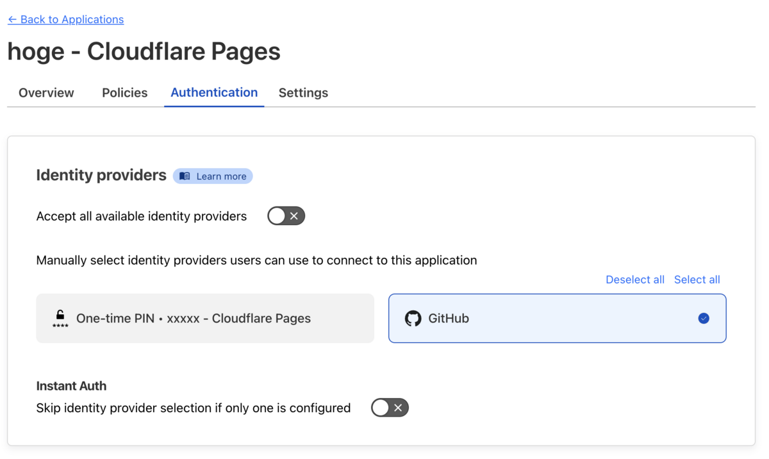This screenshot has width=769, height=459.
Task: Click 'Skip identity provider selection' text
Action: (194, 408)
